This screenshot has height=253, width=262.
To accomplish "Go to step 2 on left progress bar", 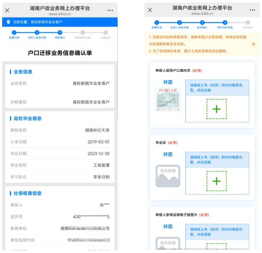I will [37, 32].
